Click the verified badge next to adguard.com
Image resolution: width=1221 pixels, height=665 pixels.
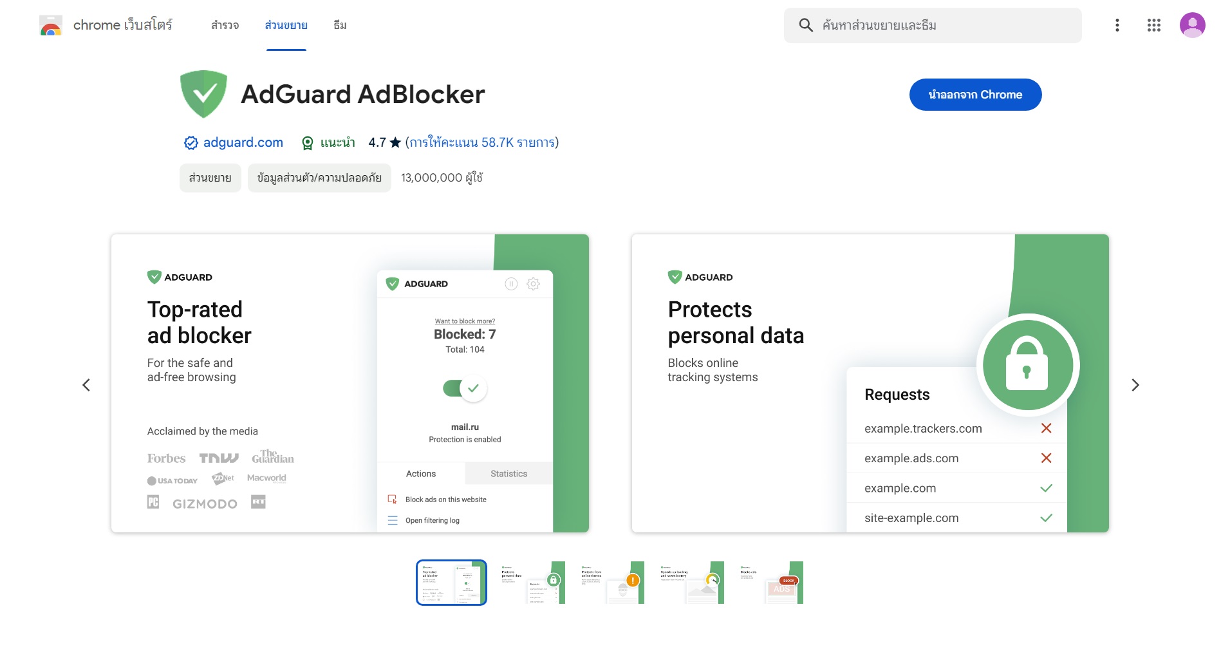[191, 143]
